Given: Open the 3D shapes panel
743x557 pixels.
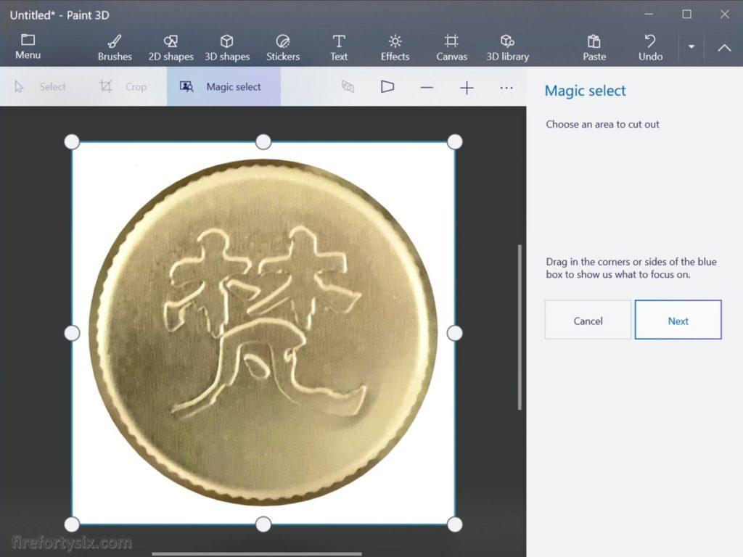Looking at the screenshot, I should click(227, 46).
